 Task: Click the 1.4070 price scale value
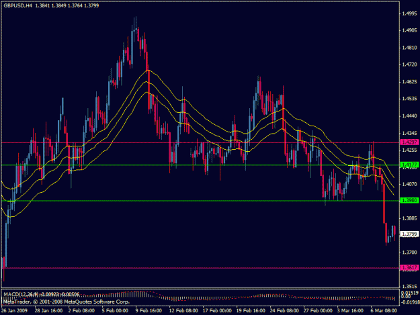pyautogui.click(x=410, y=184)
